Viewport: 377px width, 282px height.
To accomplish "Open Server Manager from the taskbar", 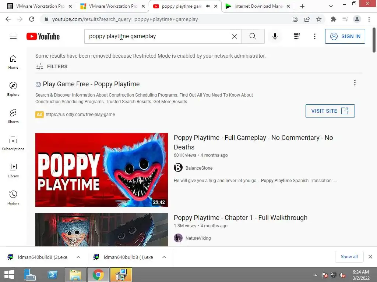I will pyautogui.click(x=30, y=275).
